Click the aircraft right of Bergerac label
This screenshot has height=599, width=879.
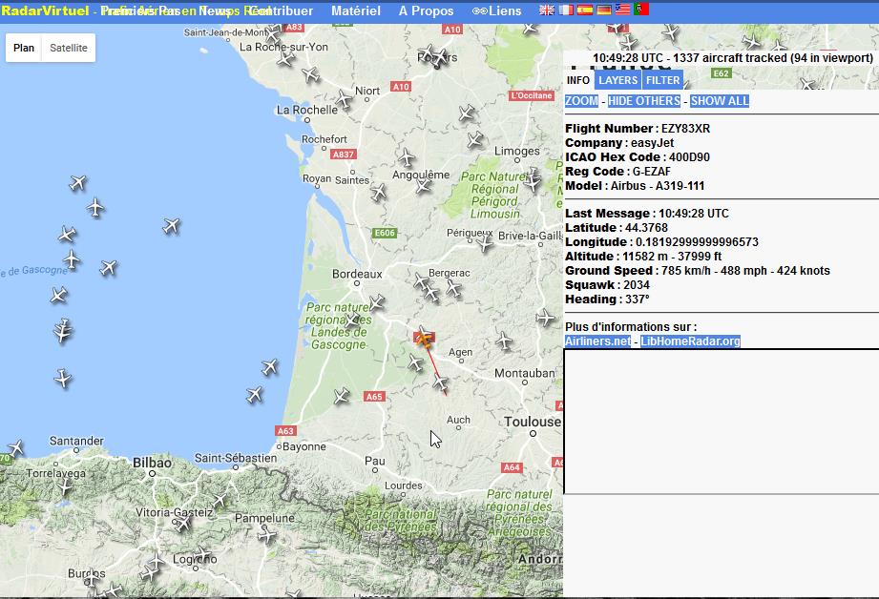[453, 288]
